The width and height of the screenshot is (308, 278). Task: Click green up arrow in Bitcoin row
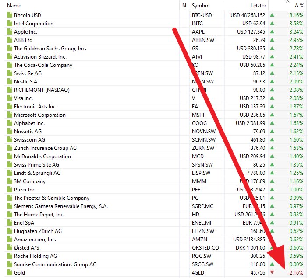click(272, 15)
